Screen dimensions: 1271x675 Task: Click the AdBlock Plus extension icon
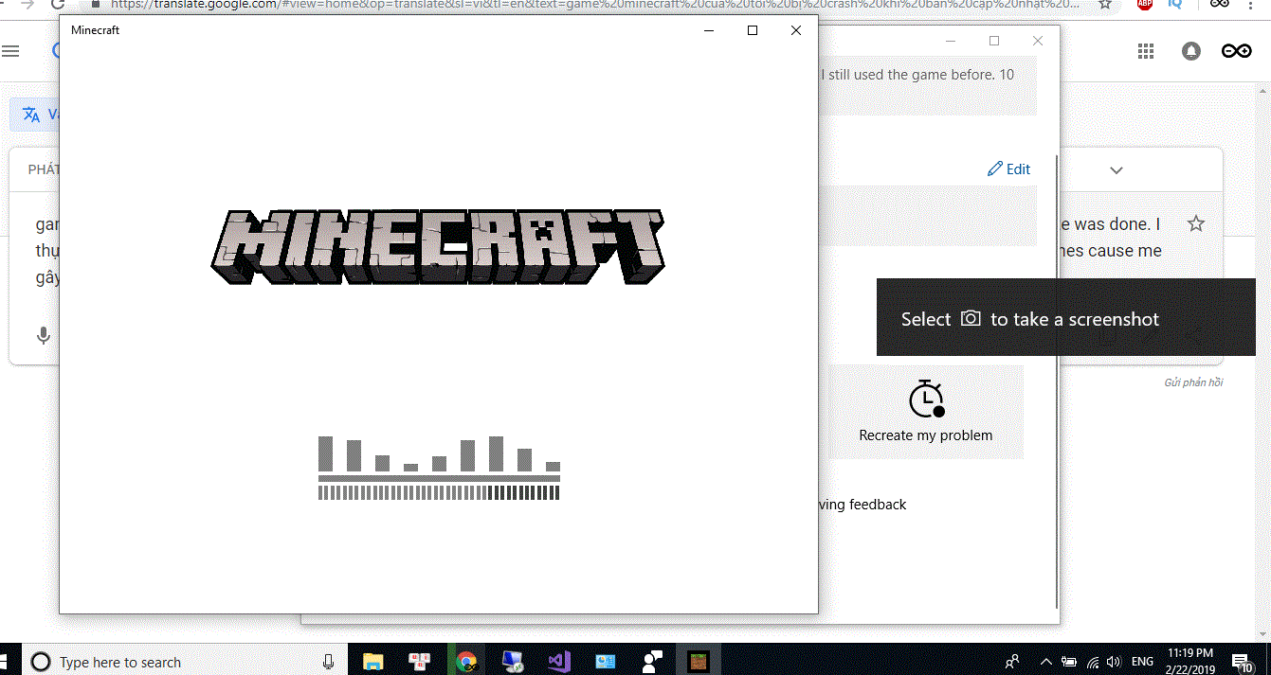point(1145,4)
